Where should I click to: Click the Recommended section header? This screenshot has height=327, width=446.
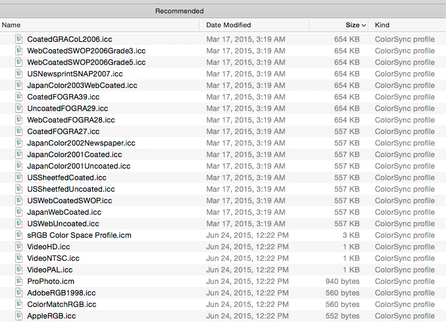[180, 11]
